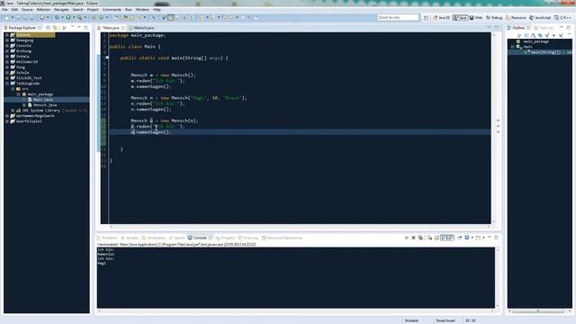This screenshot has height=324, width=576.
Task: Open the Run menu
Action: point(128,10)
